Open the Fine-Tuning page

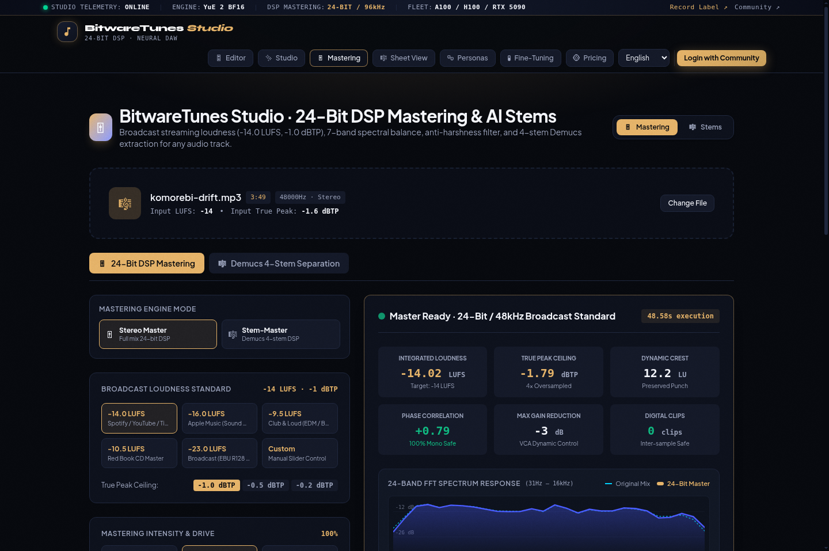(530, 58)
